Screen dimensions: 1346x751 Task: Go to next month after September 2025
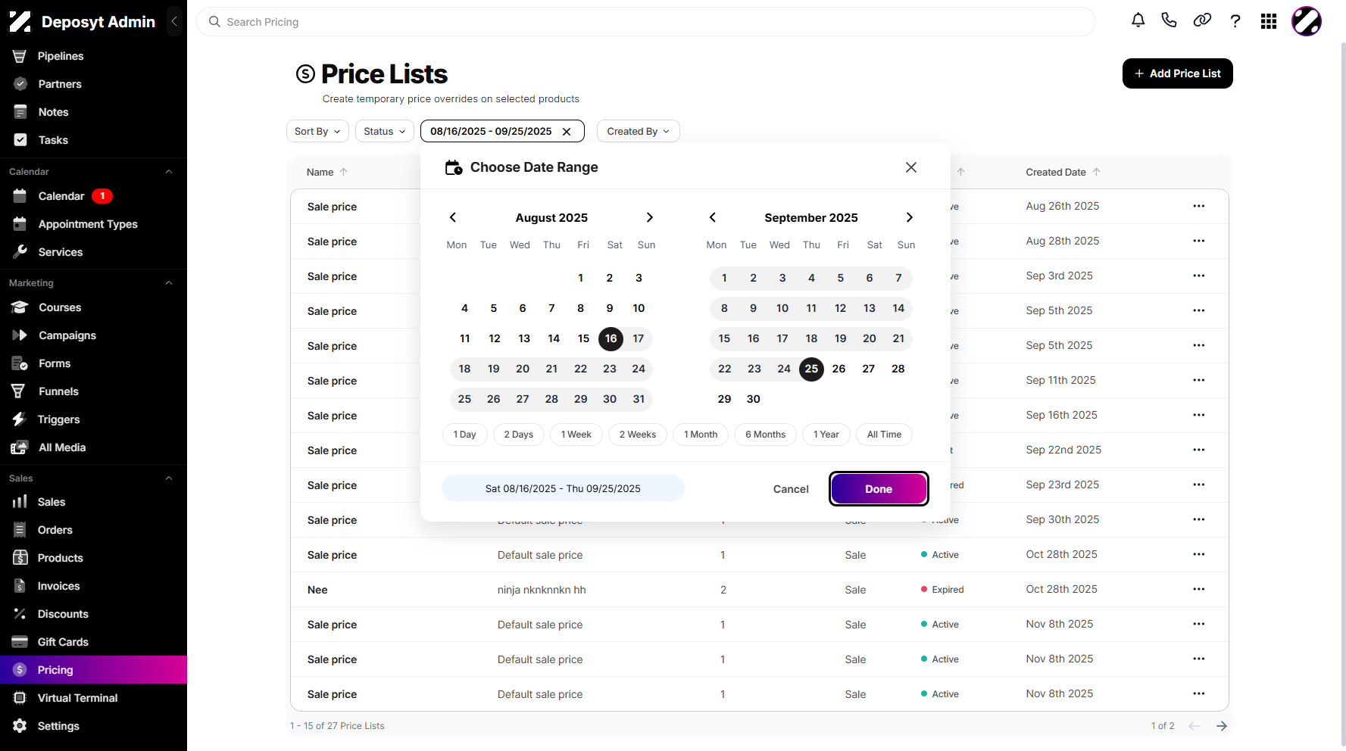[910, 217]
